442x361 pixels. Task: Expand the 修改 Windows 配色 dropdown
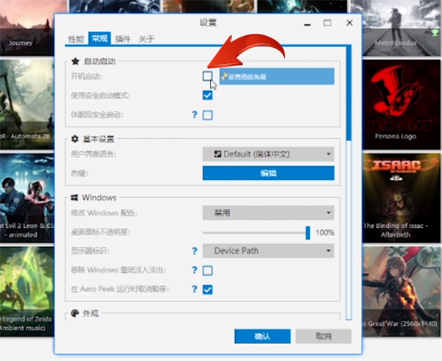click(x=268, y=213)
